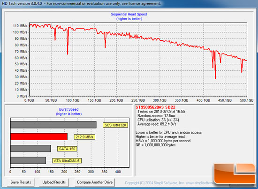The width and height of the screenshot is (258, 189).
Task: Select 'Lower is better for CPU' line
Action: point(169,132)
